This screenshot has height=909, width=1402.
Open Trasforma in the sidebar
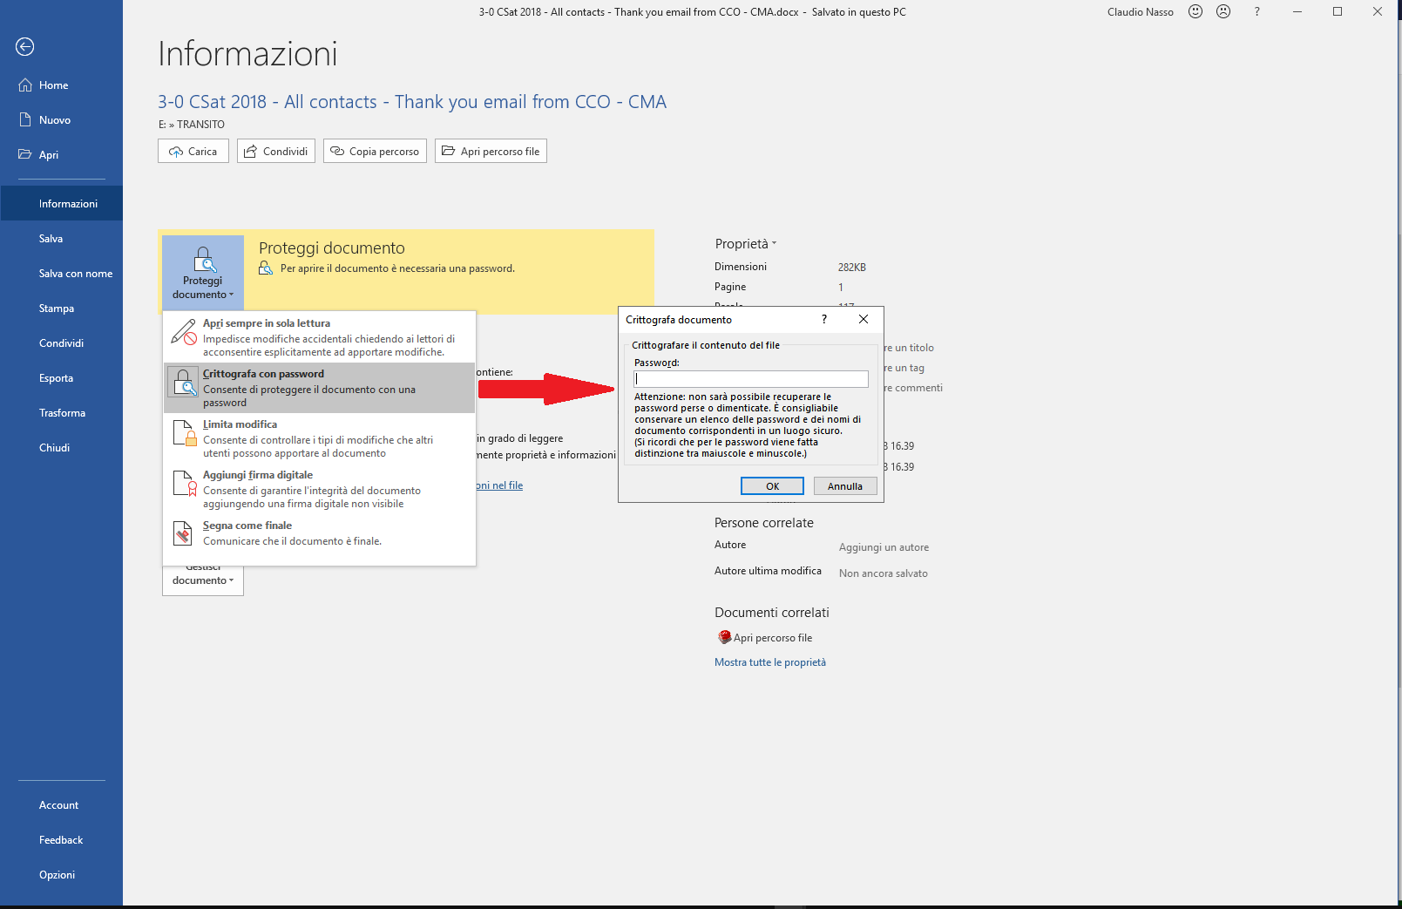pos(61,413)
